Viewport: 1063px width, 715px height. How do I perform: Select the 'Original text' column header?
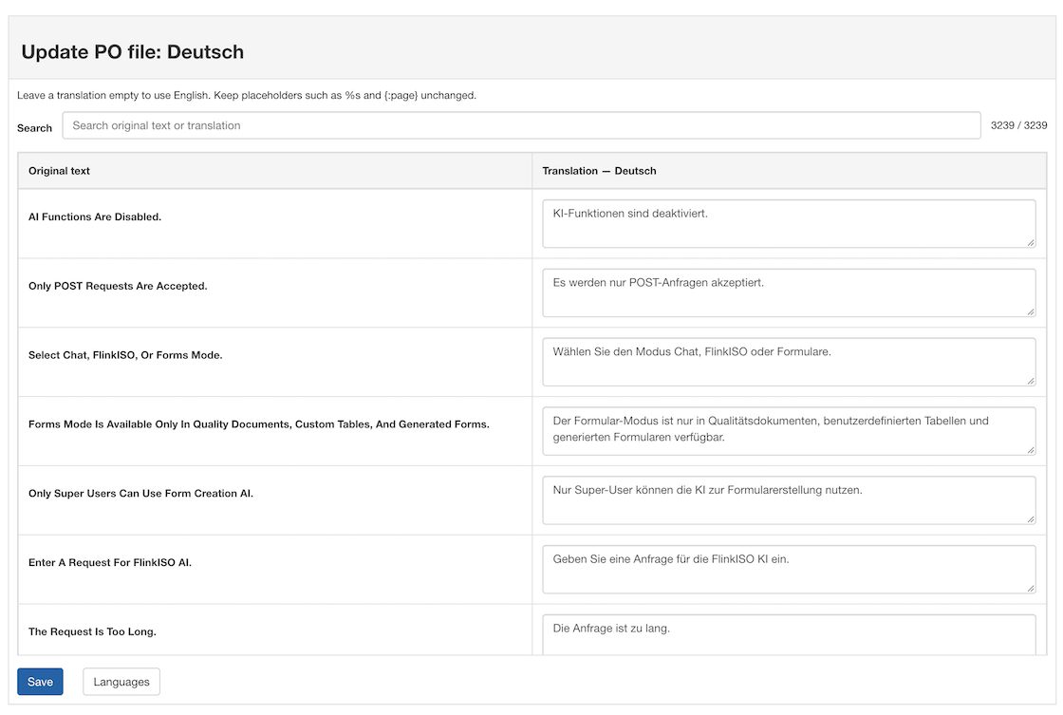pos(59,171)
